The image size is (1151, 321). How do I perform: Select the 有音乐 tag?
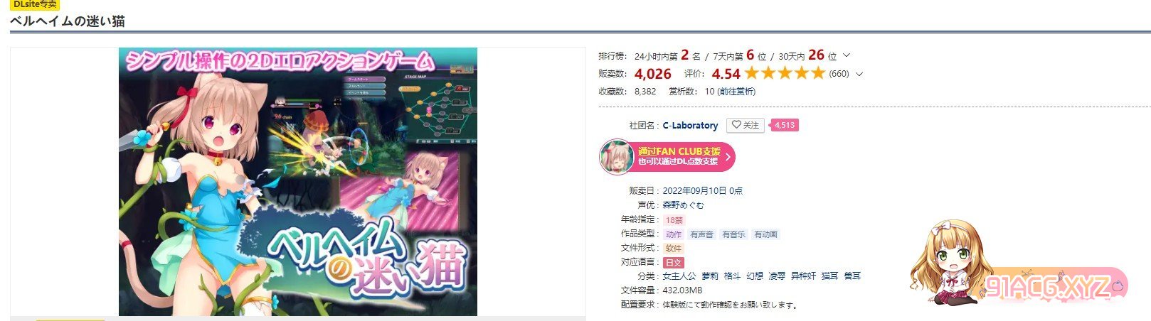click(x=733, y=234)
